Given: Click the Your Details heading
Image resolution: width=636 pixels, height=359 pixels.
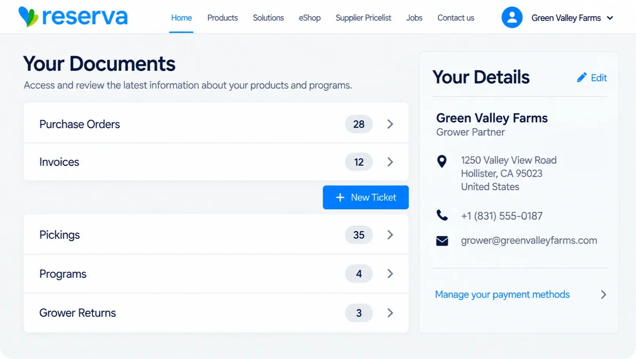Looking at the screenshot, I should (481, 77).
